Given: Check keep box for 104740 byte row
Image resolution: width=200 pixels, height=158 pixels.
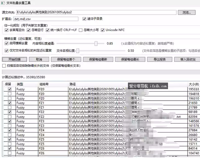Looking at the screenshot, I should [x=10, y=153].
